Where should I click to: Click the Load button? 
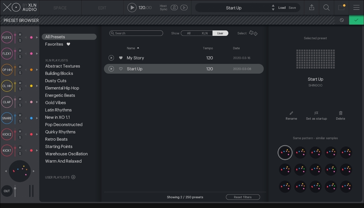click(x=282, y=8)
